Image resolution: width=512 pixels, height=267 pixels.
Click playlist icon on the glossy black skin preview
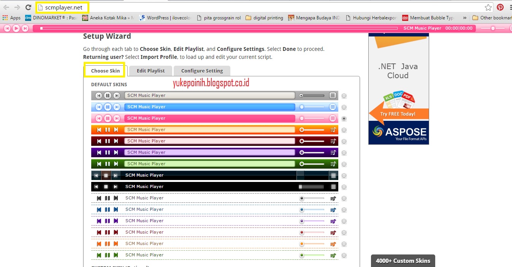[333, 175]
